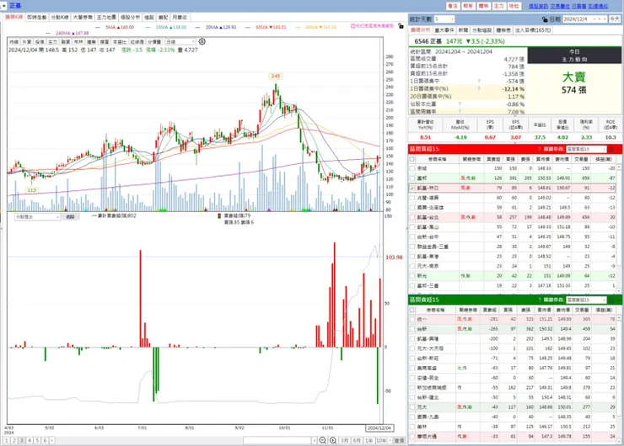This screenshot has width=624, height=446.
Task: Click red 主力 button in top bar
Action: [x=498, y=6]
